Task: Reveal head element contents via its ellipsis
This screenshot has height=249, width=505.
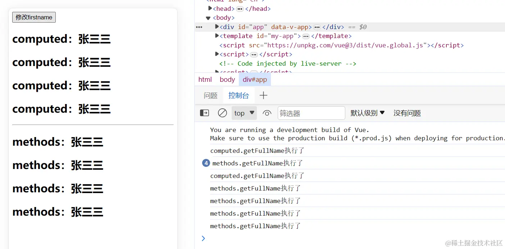Action: tap(240, 8)
